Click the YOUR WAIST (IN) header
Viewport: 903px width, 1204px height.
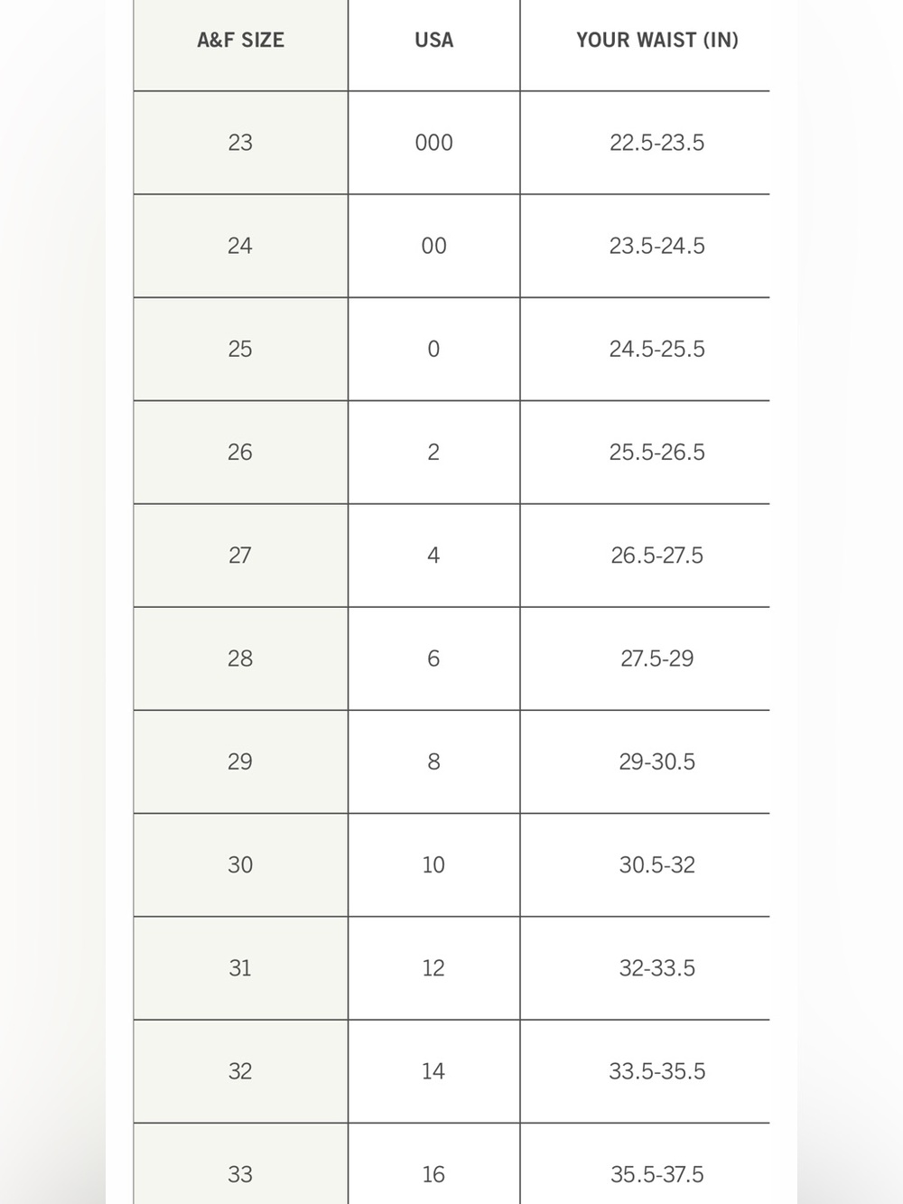(x=657, y=41)
